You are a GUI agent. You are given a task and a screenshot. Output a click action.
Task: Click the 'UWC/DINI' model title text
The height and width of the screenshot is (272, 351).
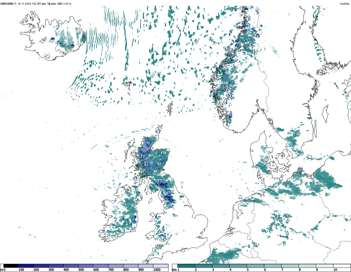tap(7, 4)
